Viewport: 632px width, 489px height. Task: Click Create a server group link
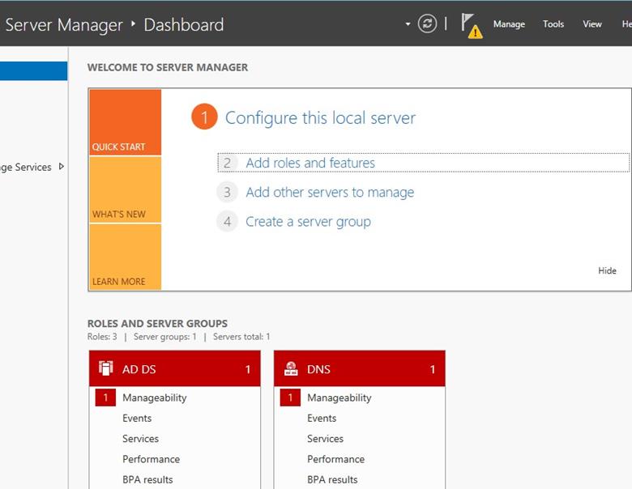[x=309, y=222]
